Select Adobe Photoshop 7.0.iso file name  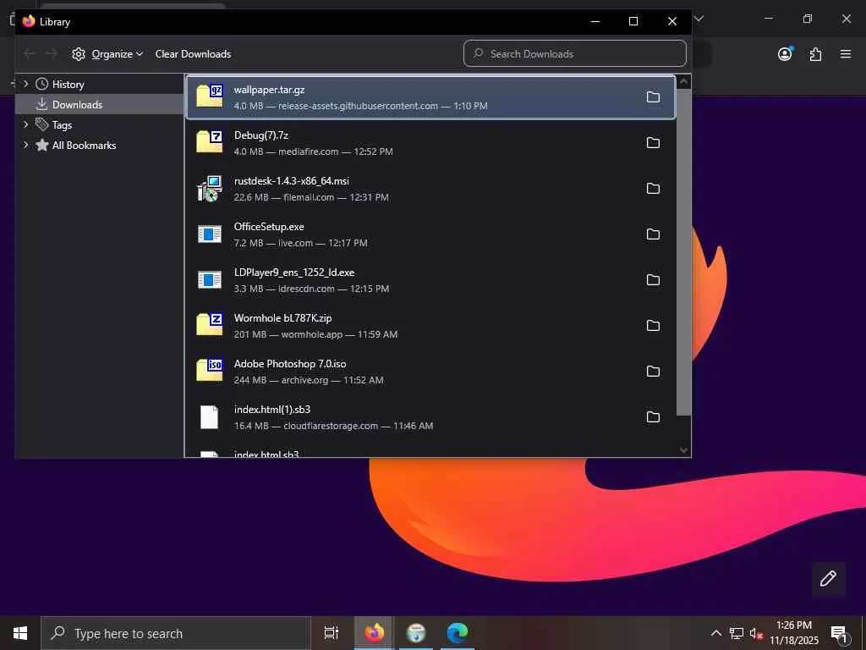[x=290, y=364]
